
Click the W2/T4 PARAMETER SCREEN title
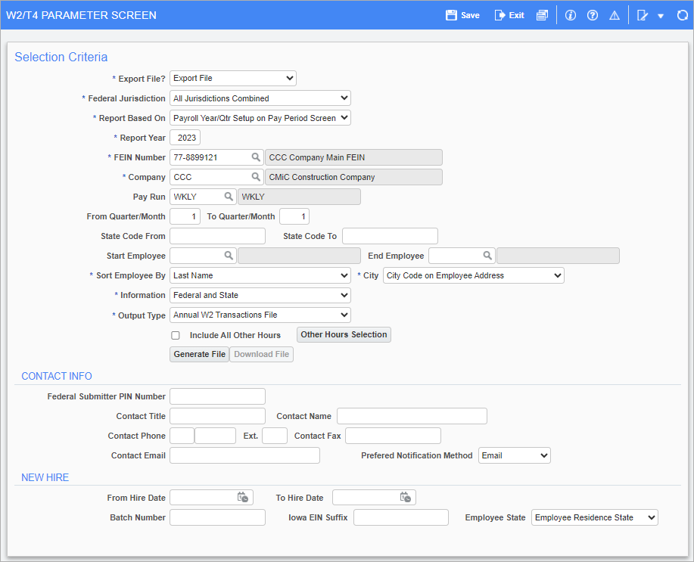coord(81,15)
